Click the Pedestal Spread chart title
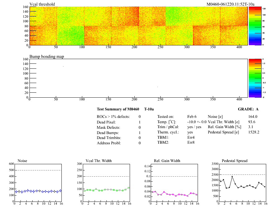The width and height of the screenshot is (278, 209). coord(235,161)
